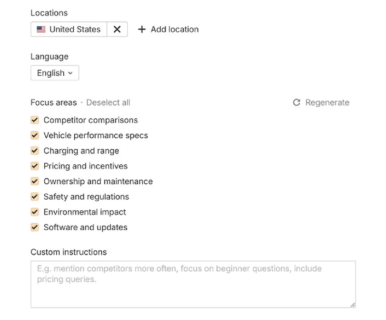
Task: Click the US flag icon in the location chip
Action: 41,29
